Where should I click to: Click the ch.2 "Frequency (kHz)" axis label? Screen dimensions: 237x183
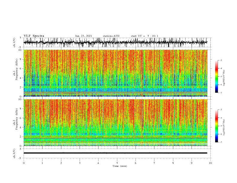pos(17,119)
